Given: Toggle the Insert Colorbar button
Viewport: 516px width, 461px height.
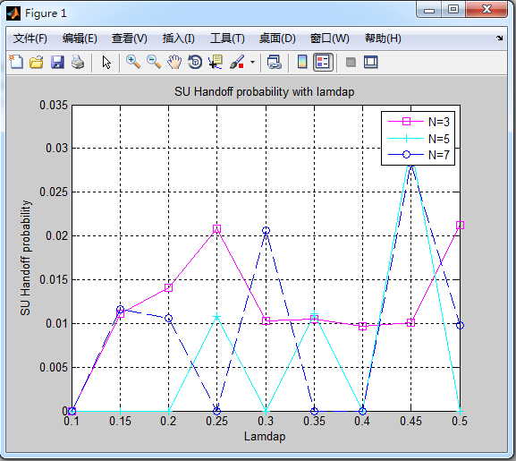Looking at the screenshot, I should 302,62.
